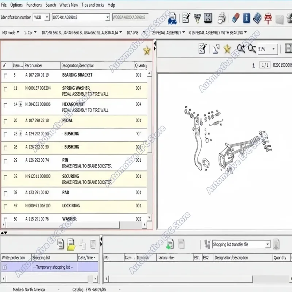Viewport: 292px width, 292px height.
Task: Click the Date/Time column header
Action: tap(88, 258)
